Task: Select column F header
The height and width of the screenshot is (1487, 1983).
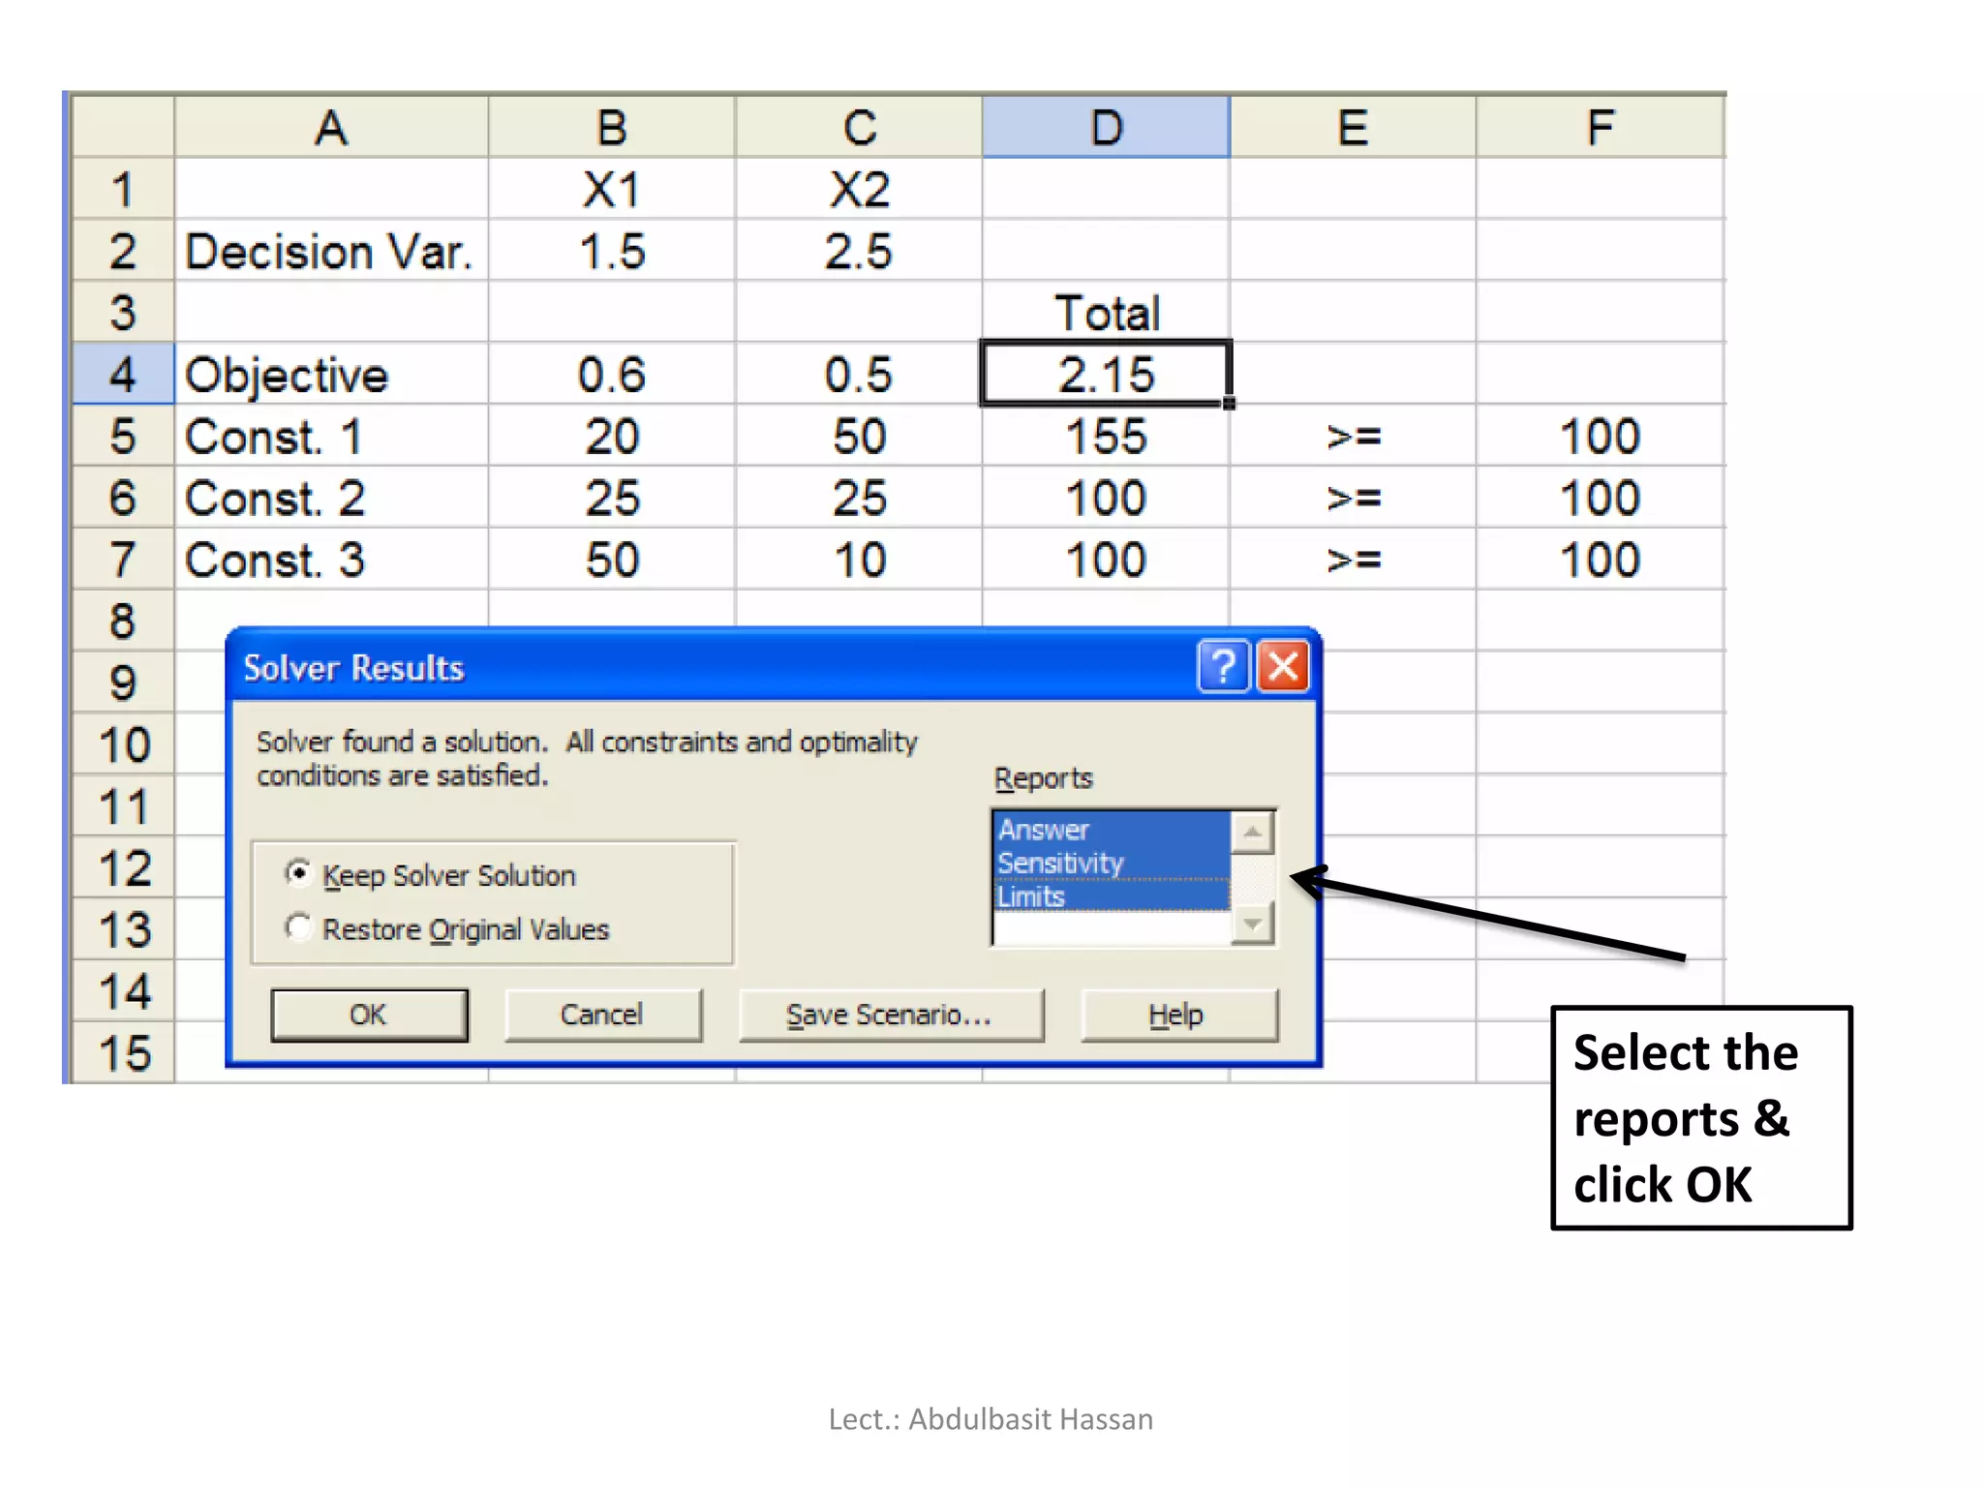Action: coord(1601,127)
